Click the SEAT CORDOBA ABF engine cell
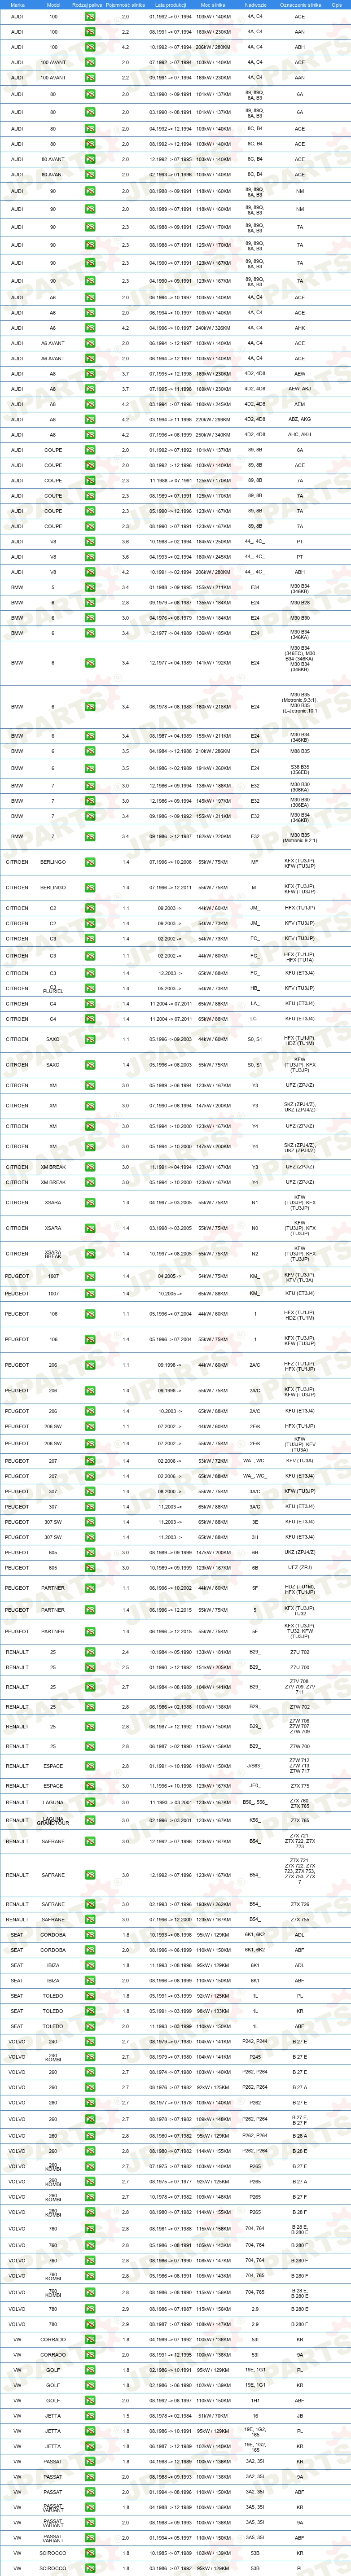The image size is (351, 2576). (x=300, y=1950)
